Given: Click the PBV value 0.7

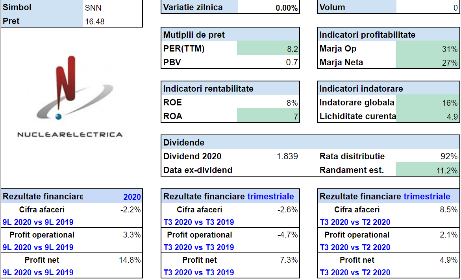Looking at the screenshot, I should [x=268, y=62].
